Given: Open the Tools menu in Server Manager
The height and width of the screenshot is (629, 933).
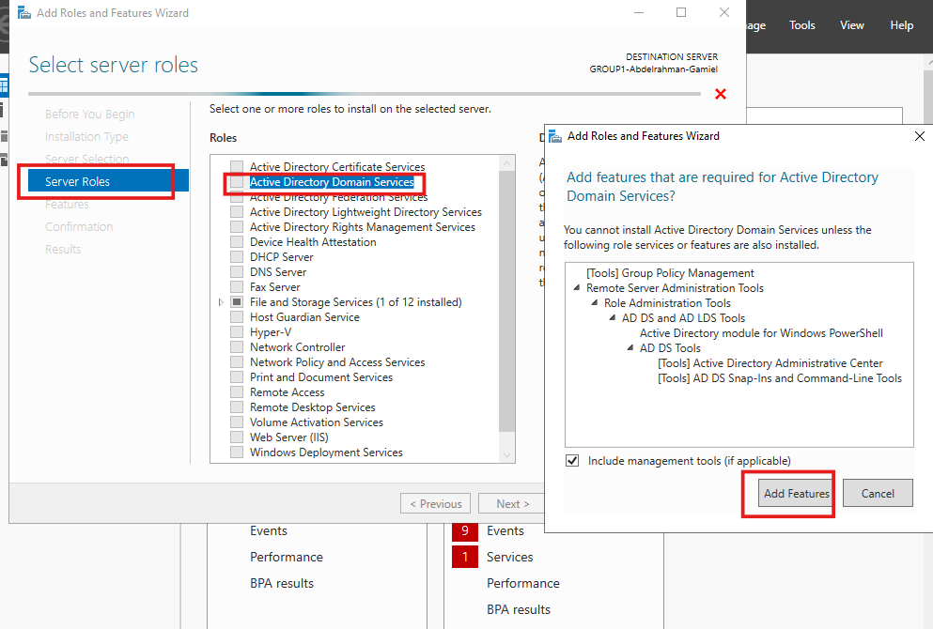Looking at the screenshot, I should click(802, 25).
